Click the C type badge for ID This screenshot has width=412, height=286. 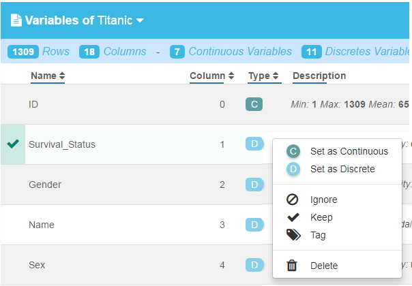[254, 104]
